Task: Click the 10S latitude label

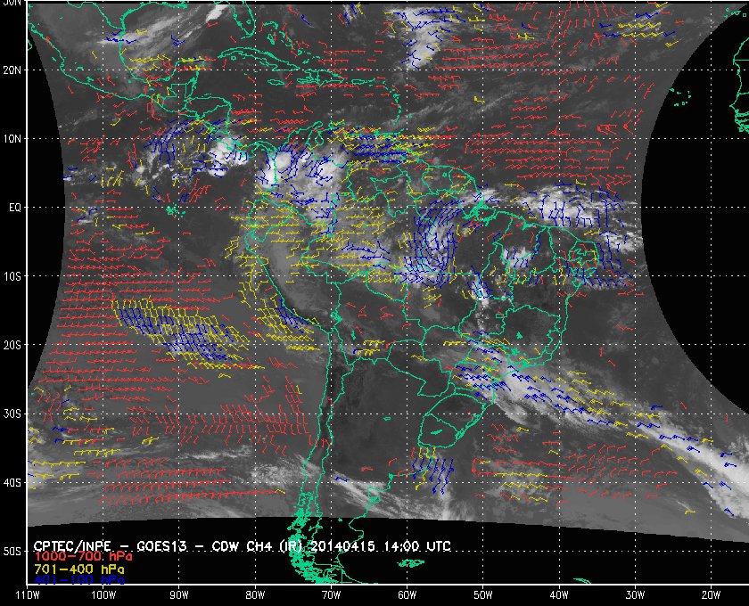Action: 12,276
